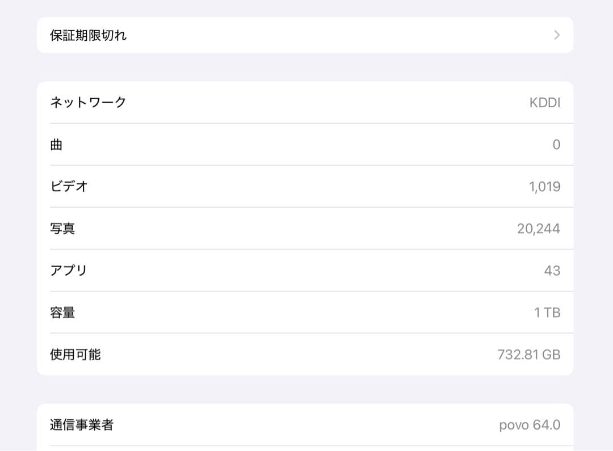Tap the 曲 songs row
Viewport: 613px width, 451px height.
tap(306, 145)
